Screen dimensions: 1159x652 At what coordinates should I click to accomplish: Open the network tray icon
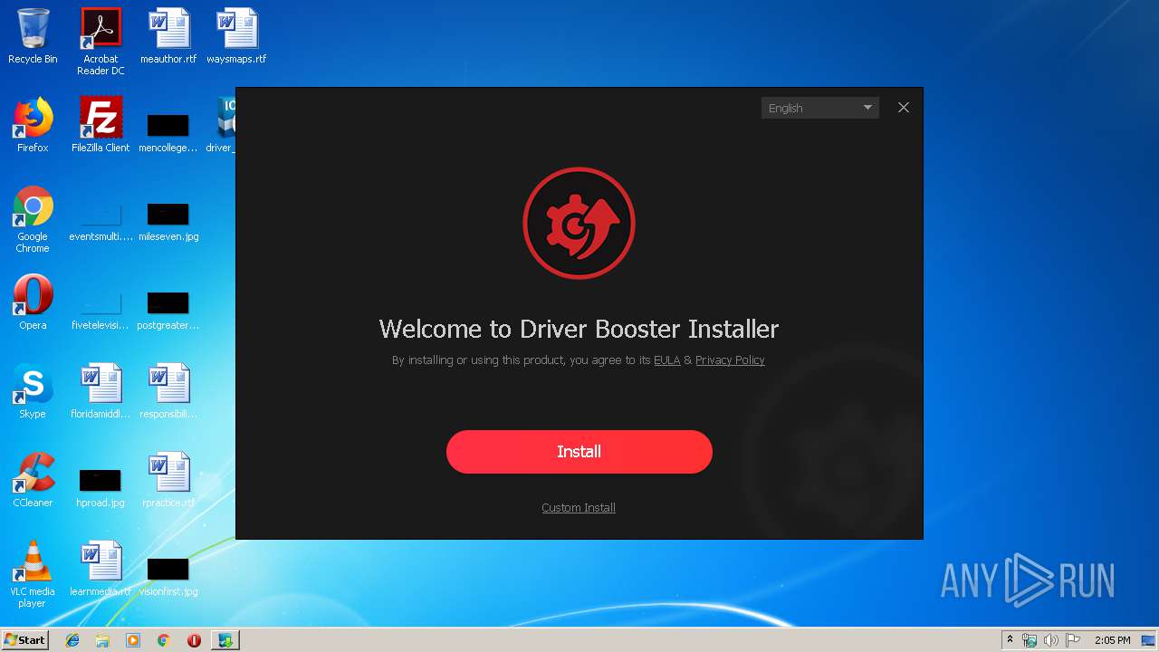click(1030, 640)
